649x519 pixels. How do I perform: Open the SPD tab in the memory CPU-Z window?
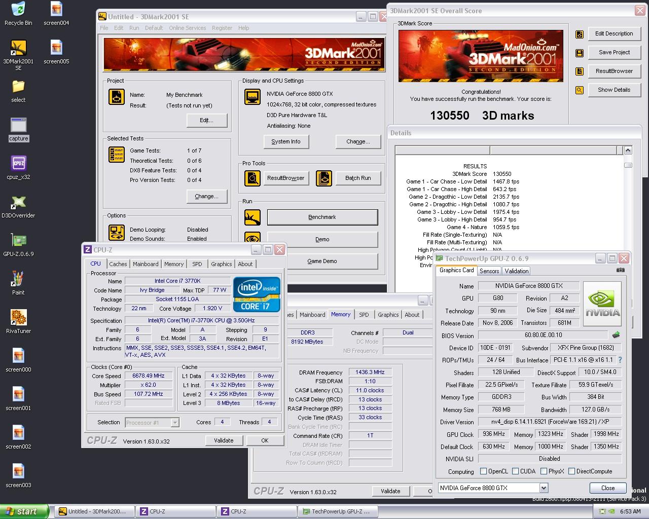pos(364,315)
